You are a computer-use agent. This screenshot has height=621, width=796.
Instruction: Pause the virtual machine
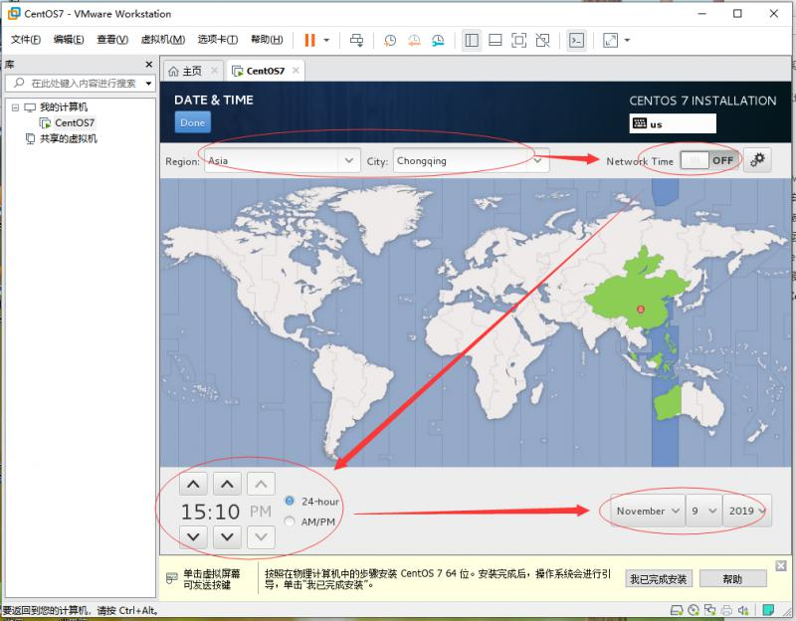coord(309,40)
